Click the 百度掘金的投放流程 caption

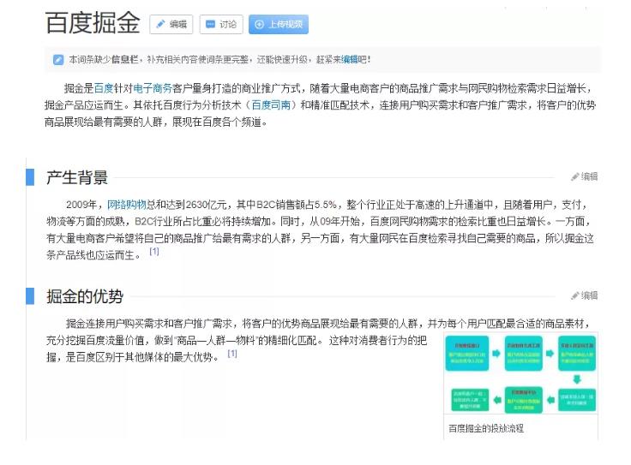[486, 428]
